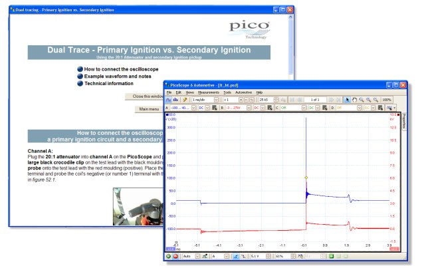Viewport: 432px width, 268px height.
Task: Open trigger mode Auto dropdown
Action: (x=197, y=256)
